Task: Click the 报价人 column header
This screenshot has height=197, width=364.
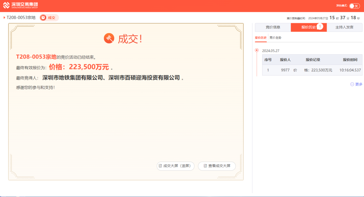Action: tap(285, 60)
